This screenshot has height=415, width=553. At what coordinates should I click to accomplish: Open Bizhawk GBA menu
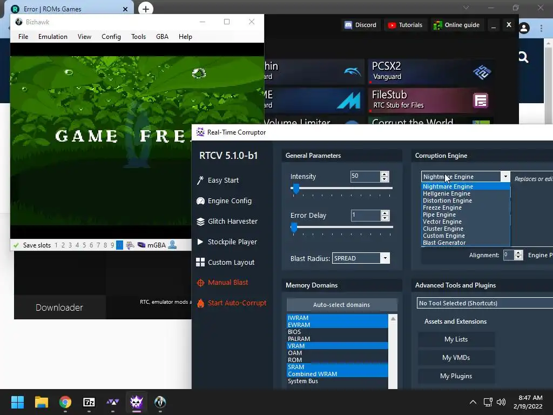click(162, 37)
